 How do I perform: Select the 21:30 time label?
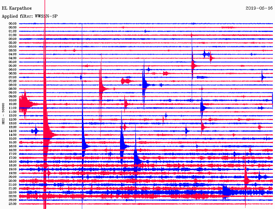(13, 189)
